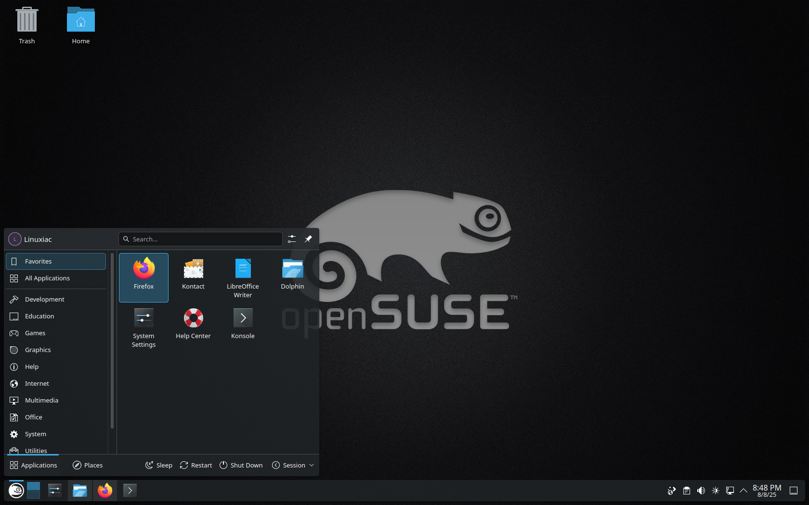Open the System category
Screen dimensions: 809x505
(x=56, y=434)
